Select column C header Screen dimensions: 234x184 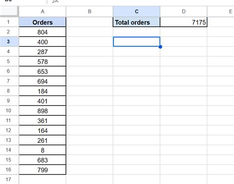[x=136, y=11]
